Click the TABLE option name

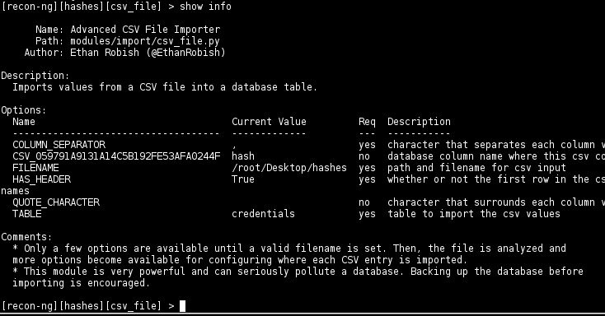[27, 214]
